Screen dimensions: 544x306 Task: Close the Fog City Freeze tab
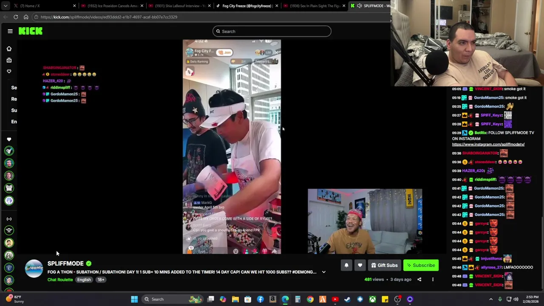click(x=277, y=6)
